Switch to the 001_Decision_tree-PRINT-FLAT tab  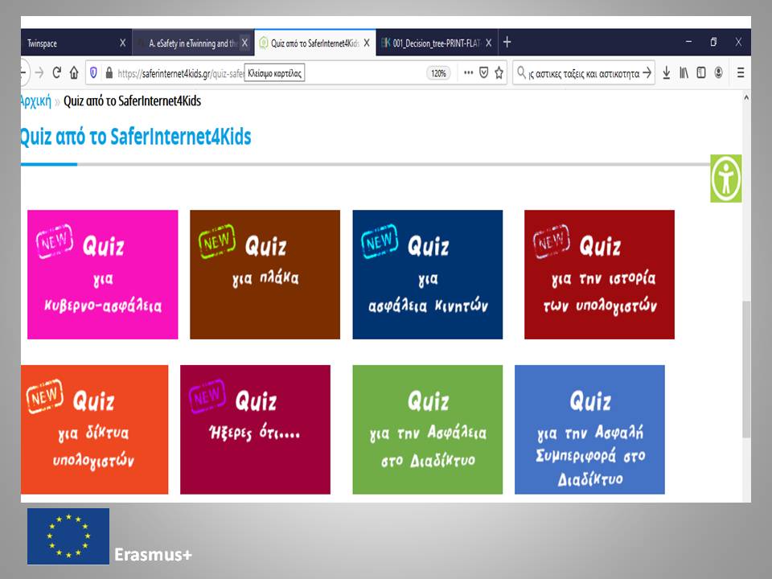pyautogui.click(x=437, y=43)
